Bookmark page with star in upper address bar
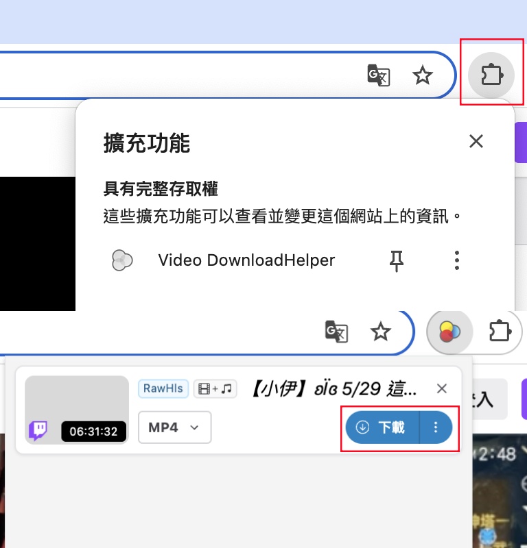The height and width of the screenshot is (548, 527). 422,75
